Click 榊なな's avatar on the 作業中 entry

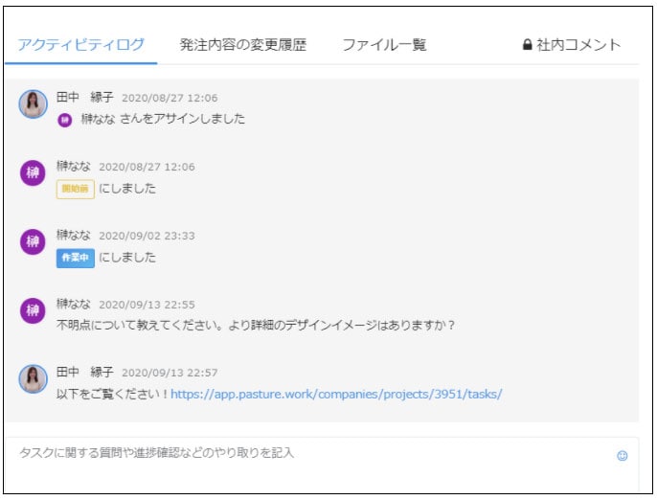(x=34, y=241)
